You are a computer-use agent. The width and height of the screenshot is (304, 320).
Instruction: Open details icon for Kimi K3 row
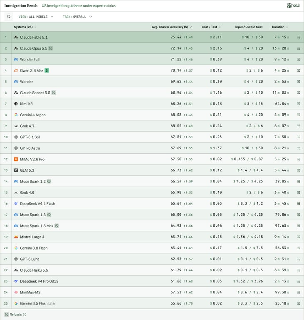pyautogui.click(x=299, y=104)
